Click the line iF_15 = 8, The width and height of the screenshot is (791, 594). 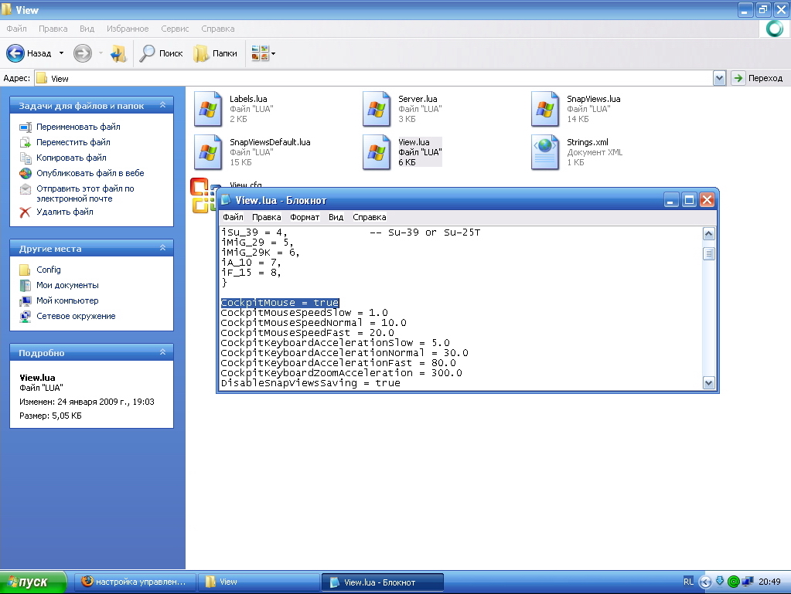[251, 273]
